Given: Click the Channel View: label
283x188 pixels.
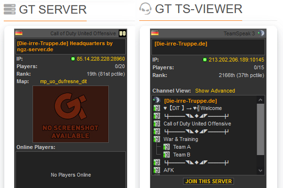Looking at the screenshot, I should [x=172, y=91].
